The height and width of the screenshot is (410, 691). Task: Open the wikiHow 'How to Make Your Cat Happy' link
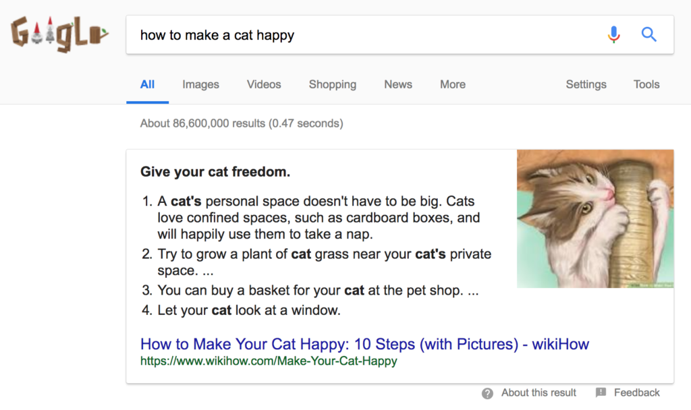click(x=364, y=344)
